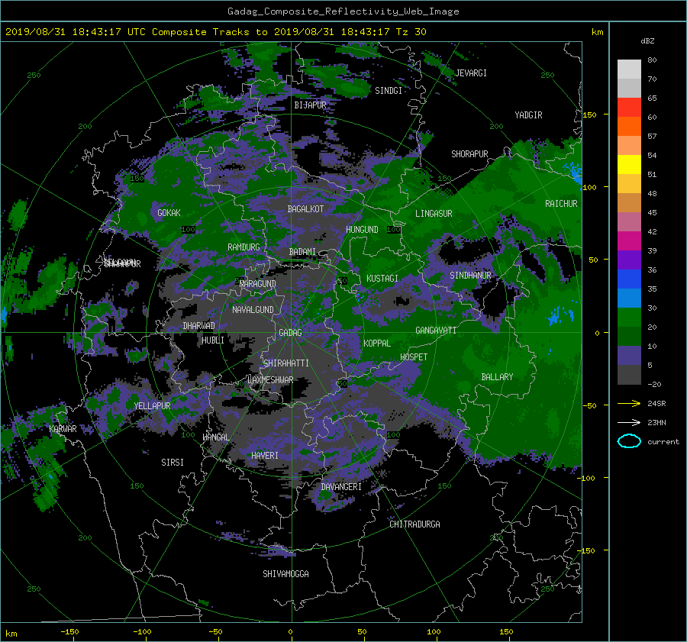Screen dimensions: 687x642
Task: Click the yellow 24SR track arrow in legend
Action: tap(629, 403)
